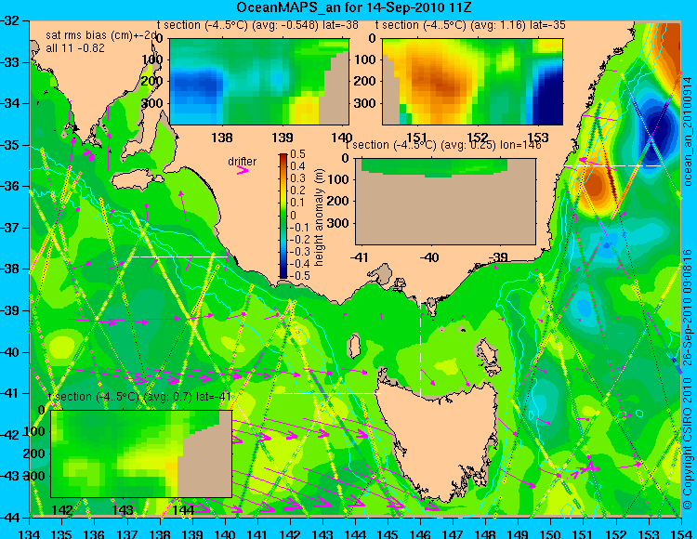Click the '-34' latitude axis label
Screen dimensions: 697x539
coord(10,103)
